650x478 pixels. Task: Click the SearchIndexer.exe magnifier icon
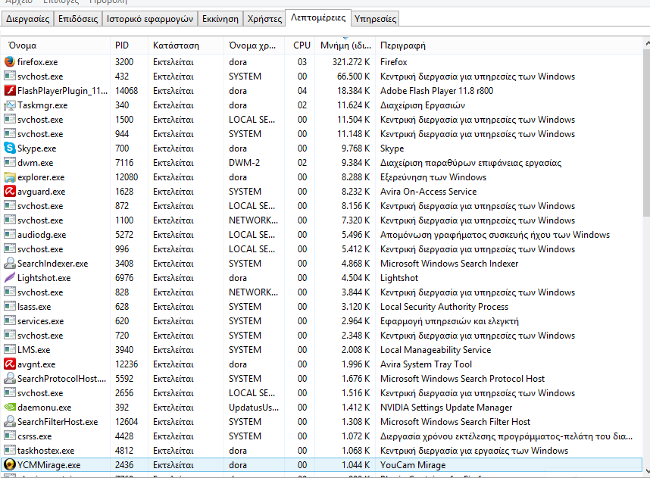coord(10,264)
